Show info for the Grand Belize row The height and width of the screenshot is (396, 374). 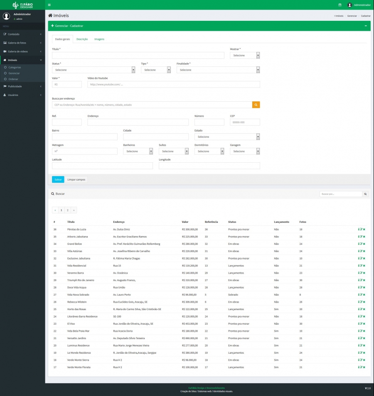[359, 244]
